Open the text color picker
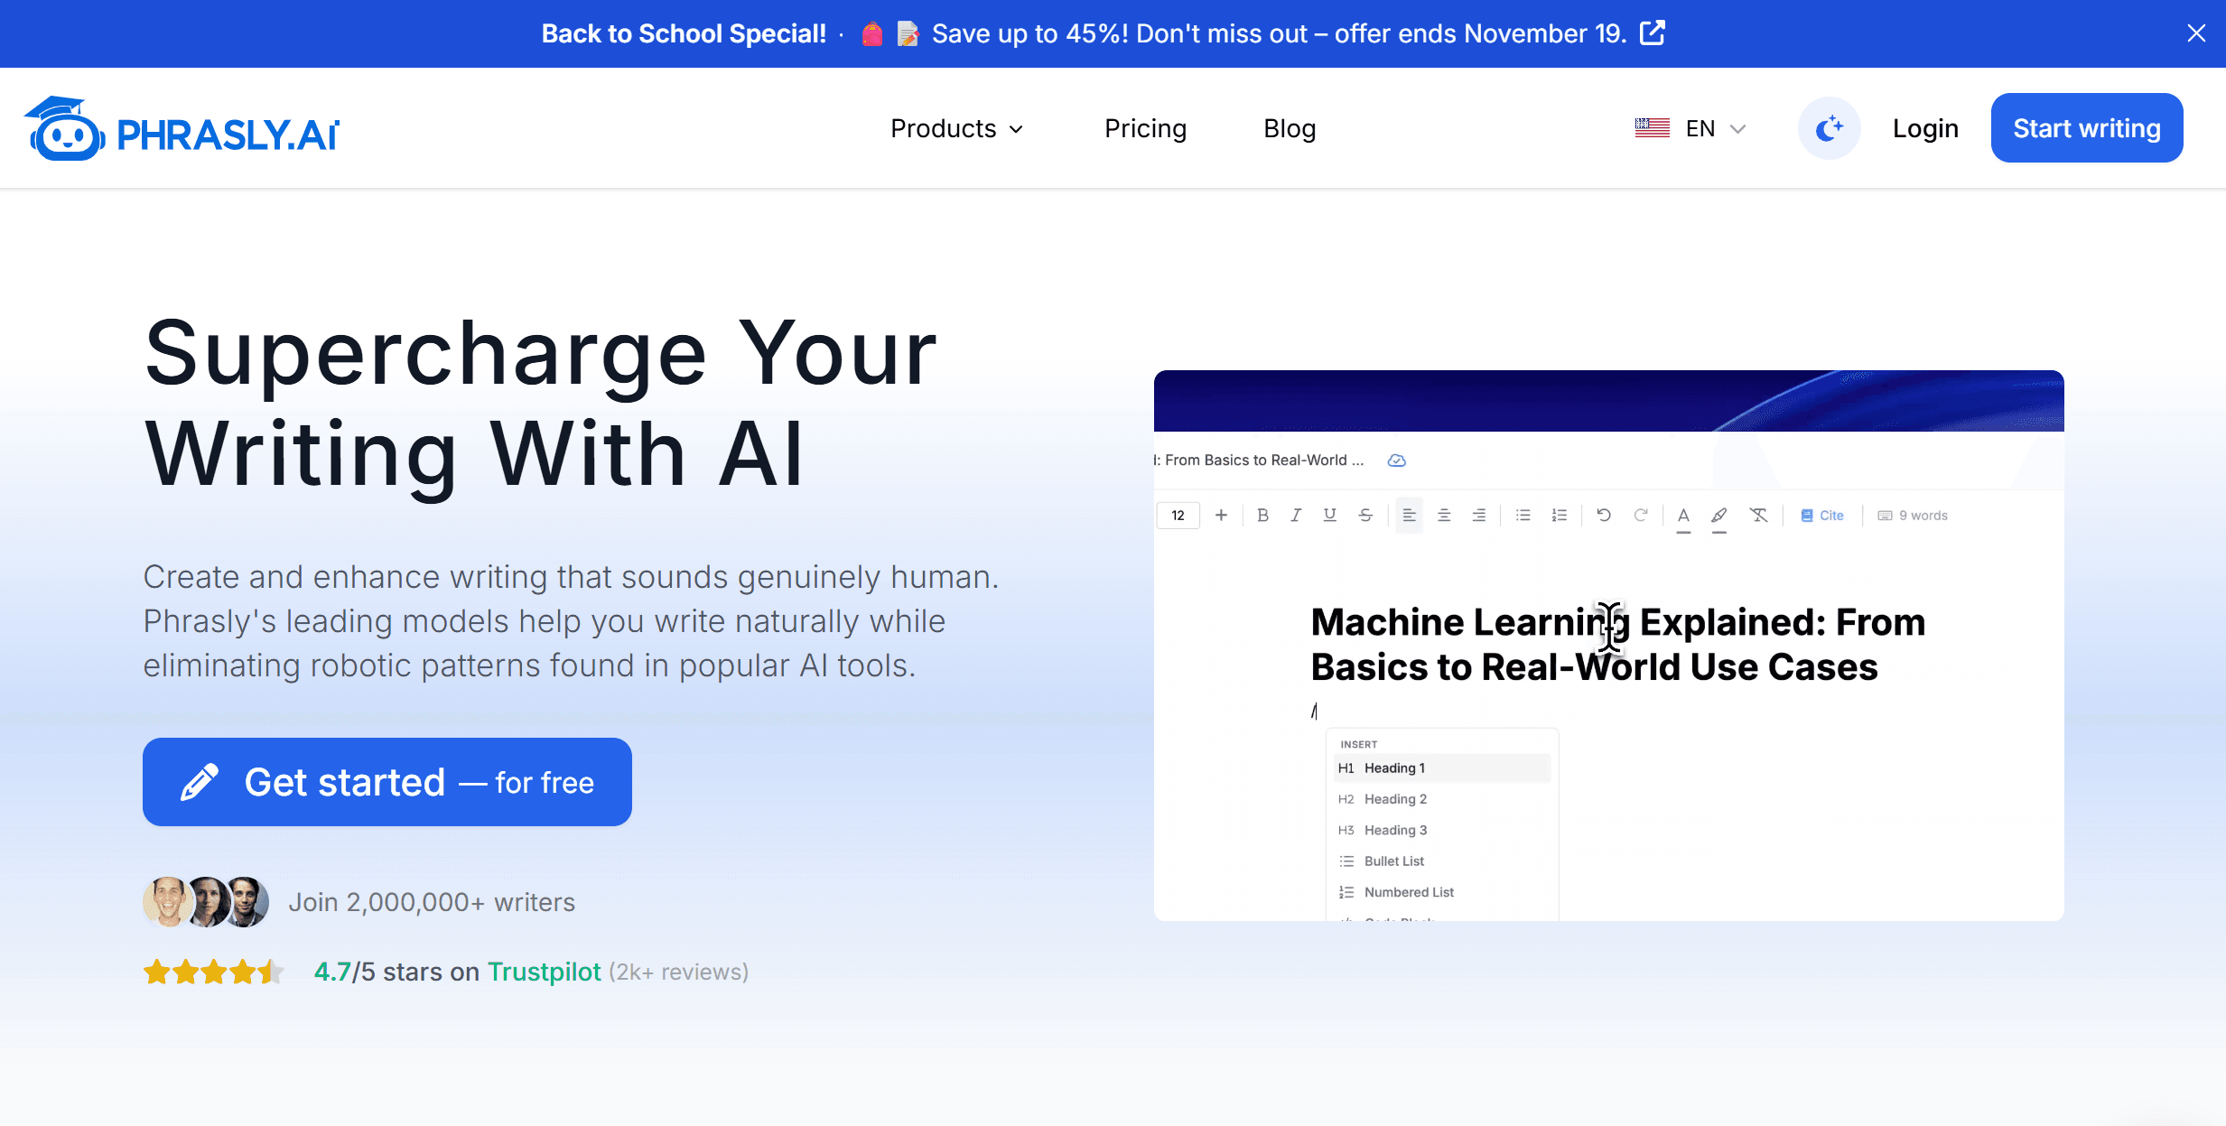This screenshot has height=1126, width=2226. point(1683,515)
